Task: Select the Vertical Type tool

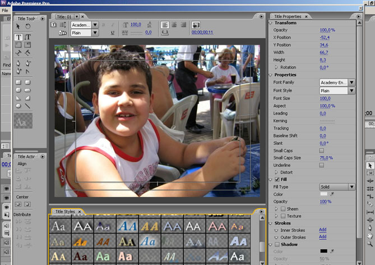Action: tap(28, 37)
